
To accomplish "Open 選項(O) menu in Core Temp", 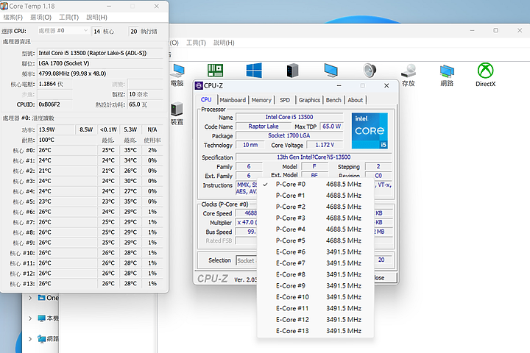I will pyautogui.click(x=41, y=17).
